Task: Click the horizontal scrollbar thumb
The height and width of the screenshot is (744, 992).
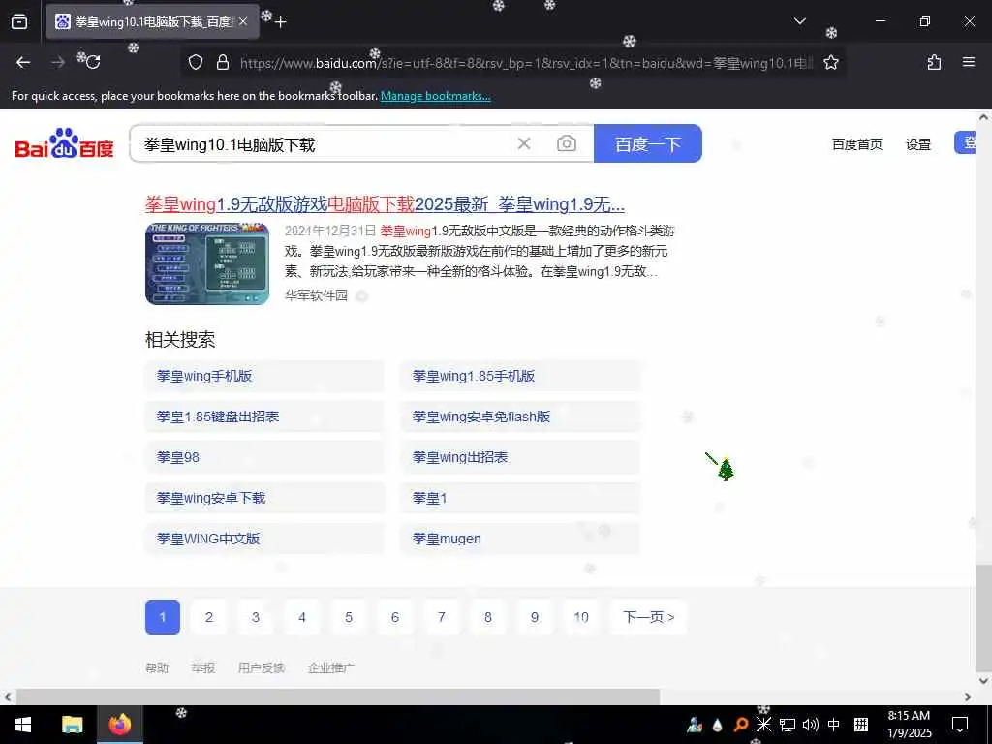Action: point(338,697)
